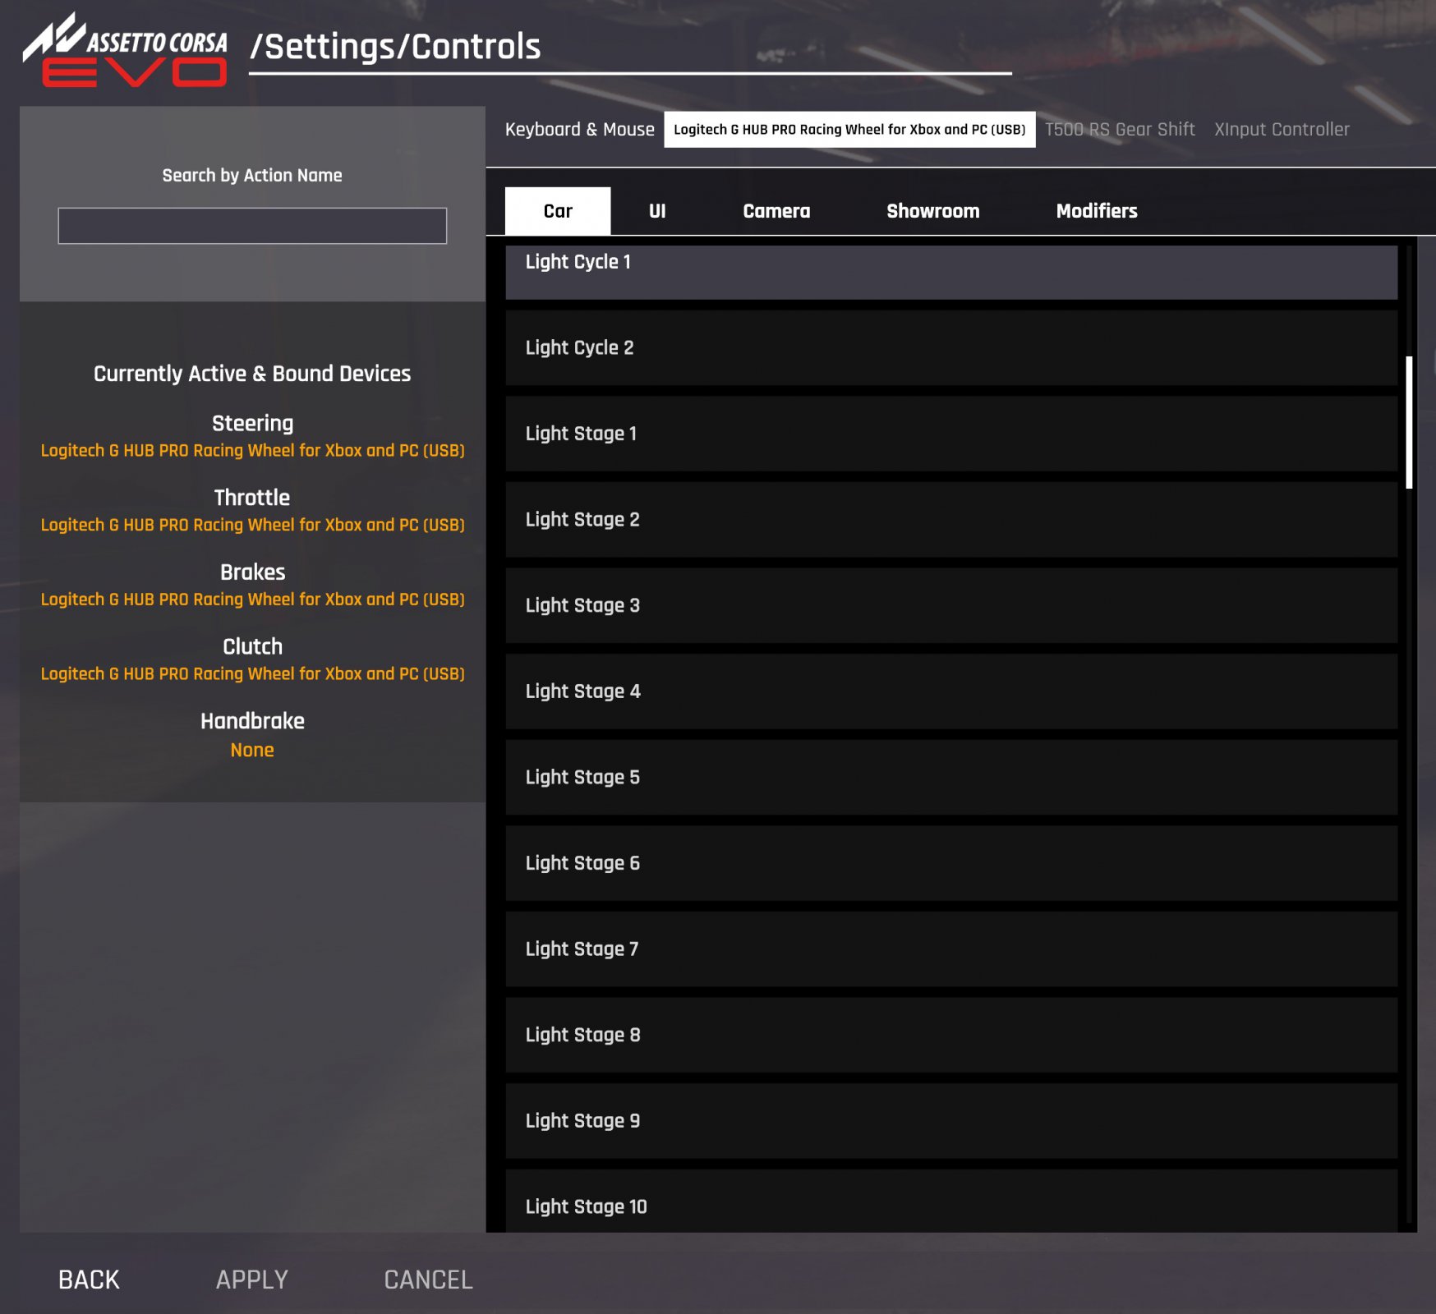Open the Modifiers category tab
1436x1314 pixels.
(x=1096, y=211)
